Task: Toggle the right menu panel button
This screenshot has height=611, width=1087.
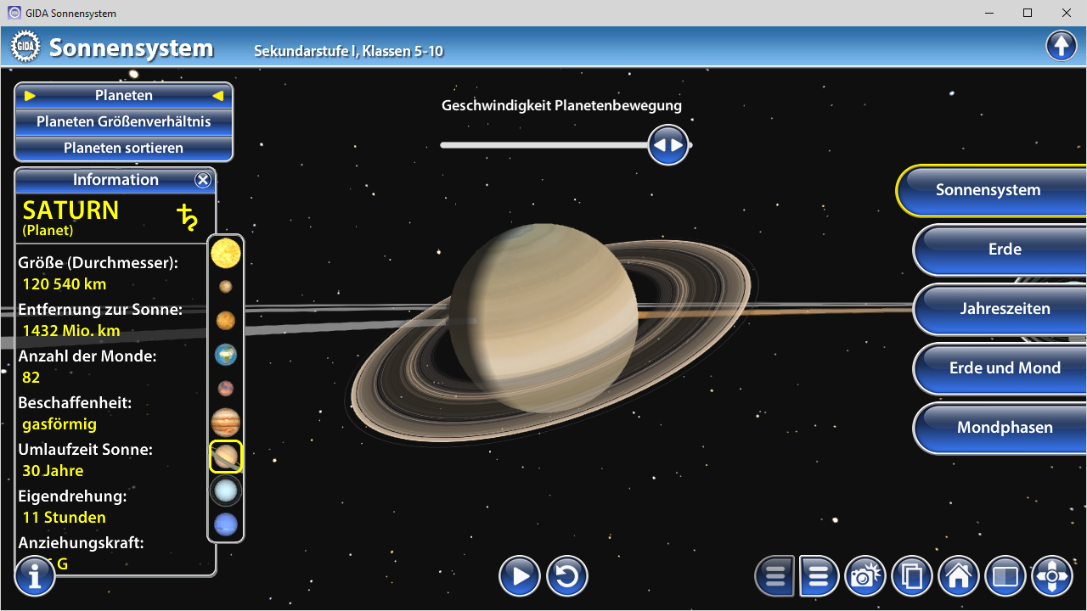Action: (x=819, y=577)
